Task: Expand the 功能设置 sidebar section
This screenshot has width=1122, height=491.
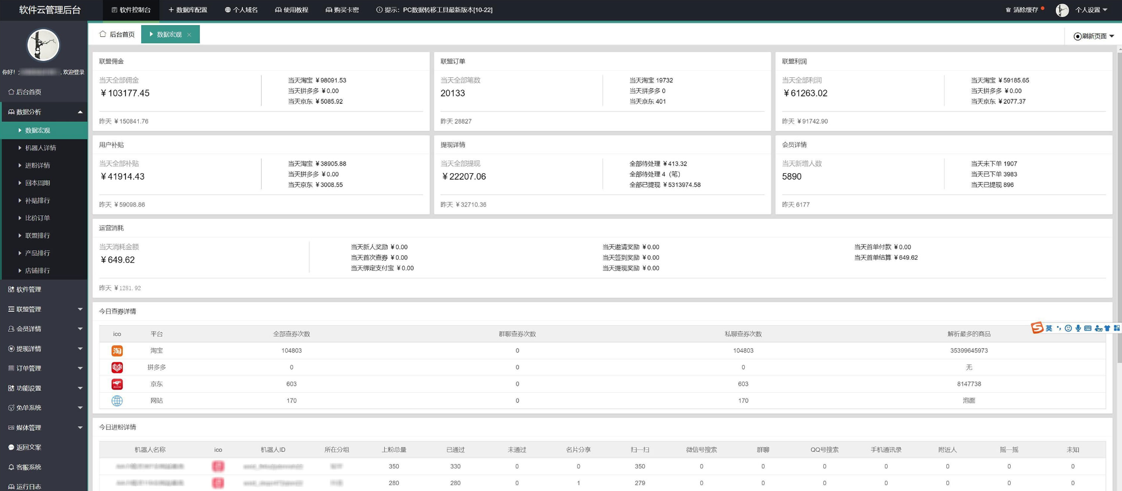Action: click(x=44, y=388)
